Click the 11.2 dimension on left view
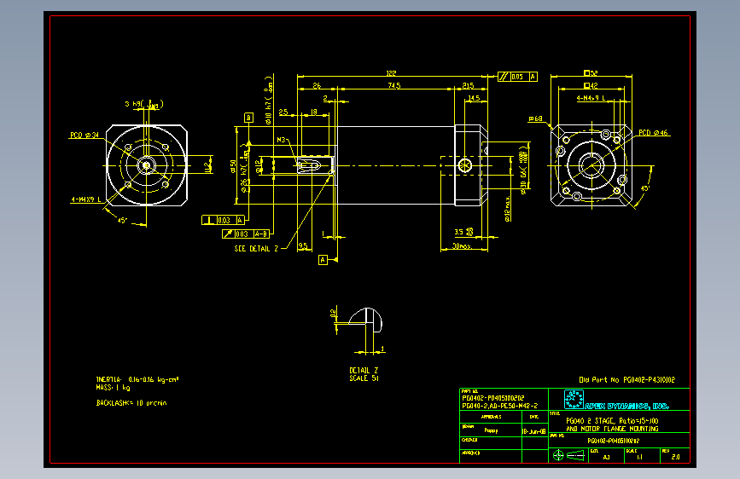Image resolution: width=740 pixels, height=479 pixels. [x=207, y=167]
